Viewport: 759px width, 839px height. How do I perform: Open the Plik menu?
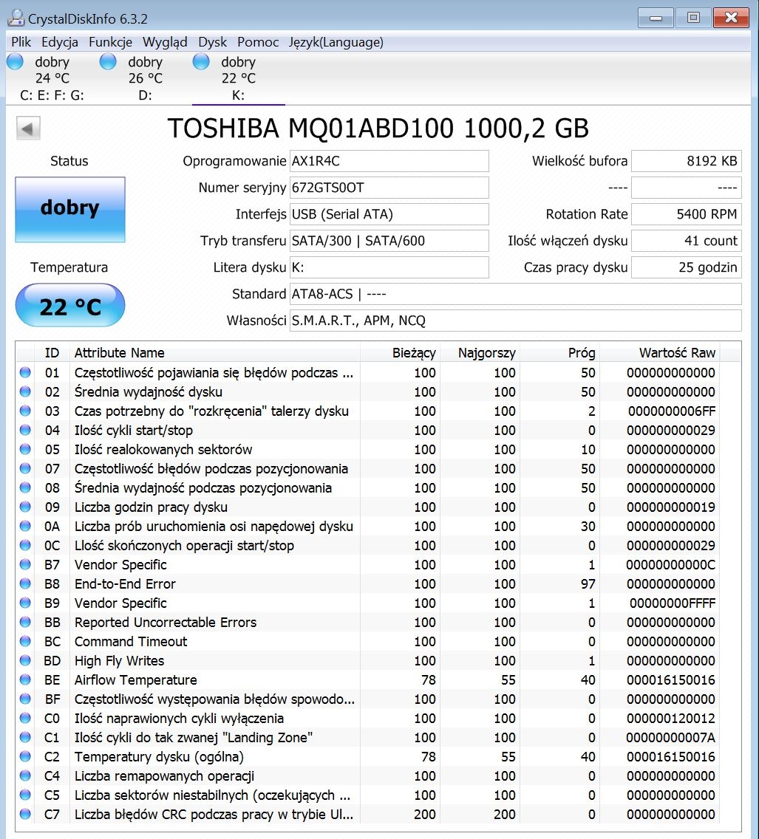coord(21,42)
